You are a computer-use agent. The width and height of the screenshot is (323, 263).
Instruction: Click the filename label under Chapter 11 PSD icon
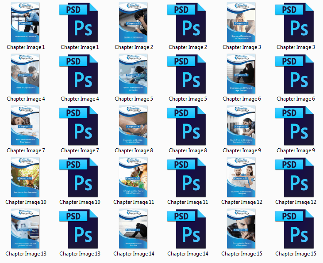click(x=188, y=202)
